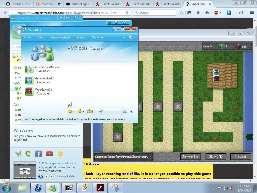The image size is (257, 193).
Task: Show hidden system tray icons
Action: 213,188
